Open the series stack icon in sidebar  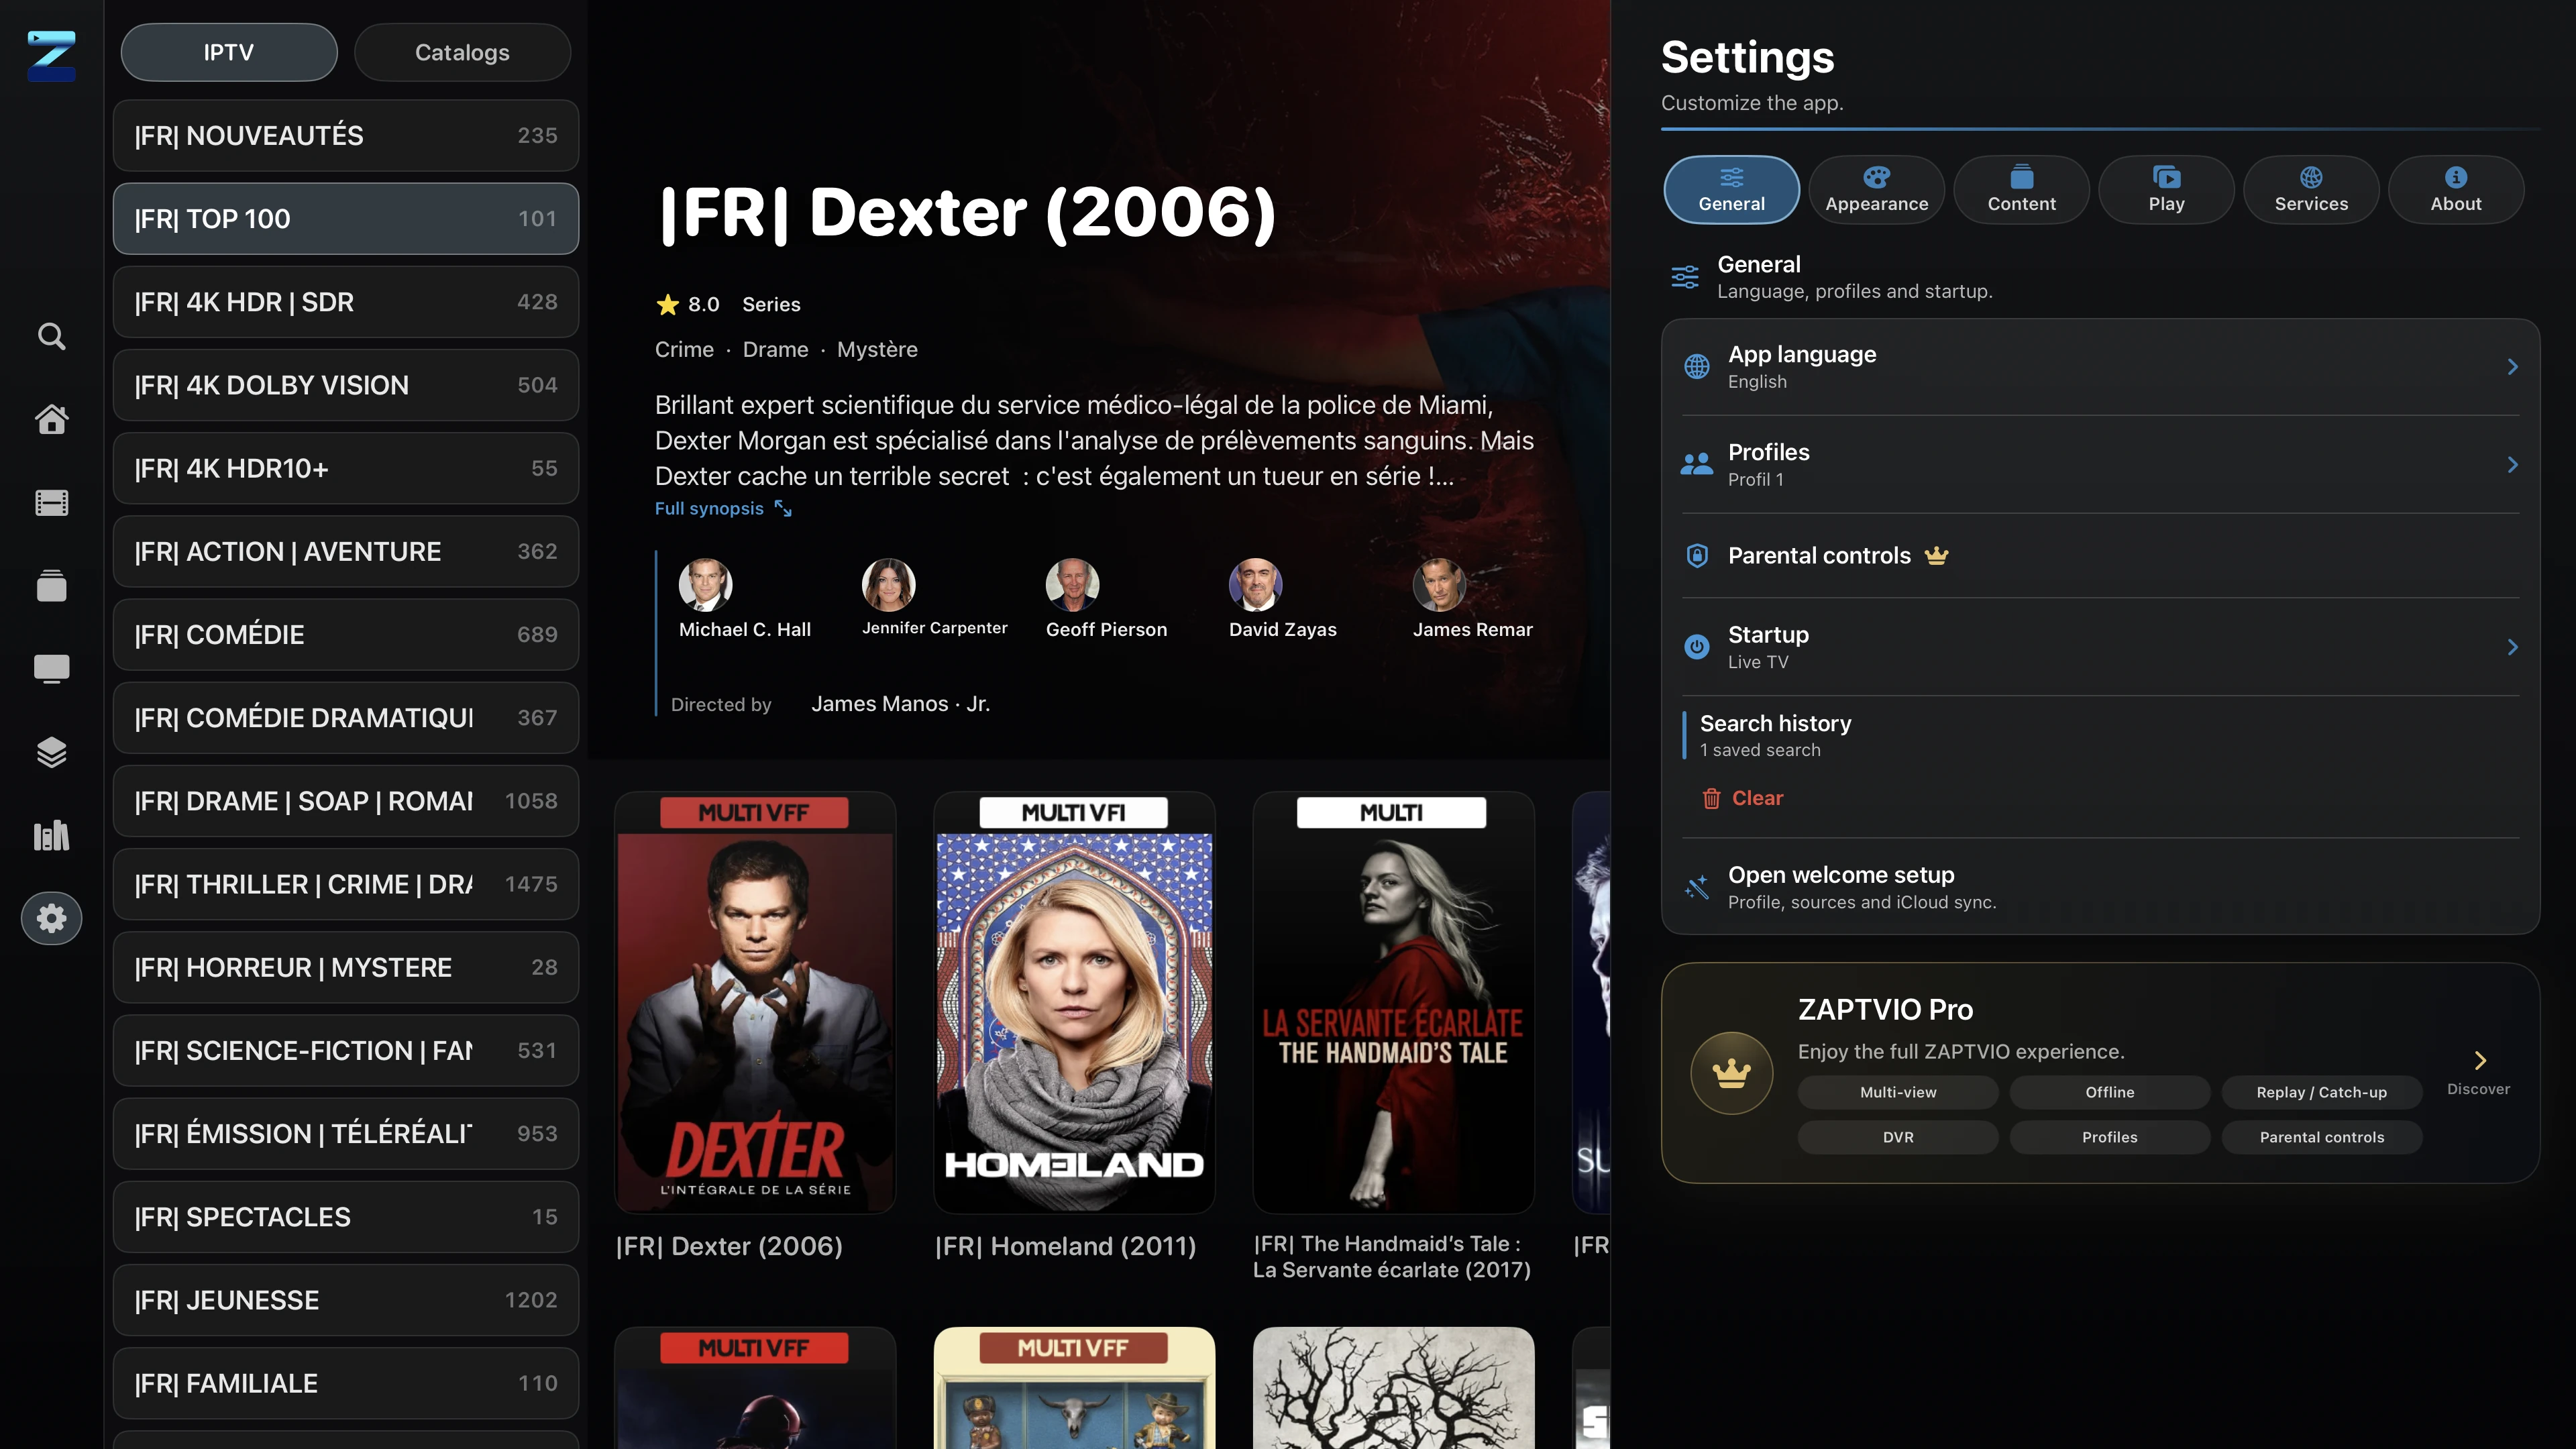point(51,585)
